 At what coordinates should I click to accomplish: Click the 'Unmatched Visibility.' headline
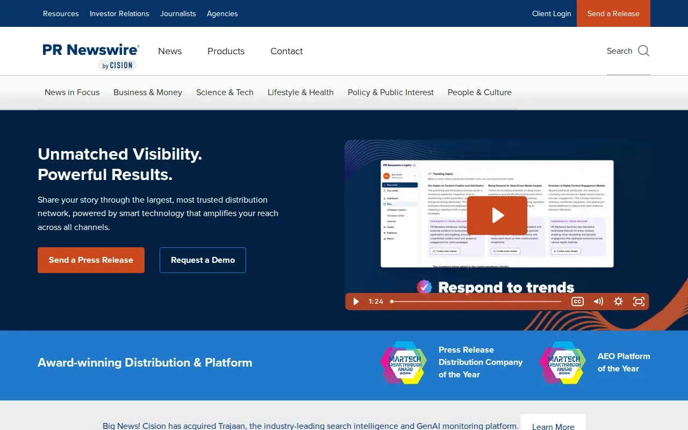point(120,154)
